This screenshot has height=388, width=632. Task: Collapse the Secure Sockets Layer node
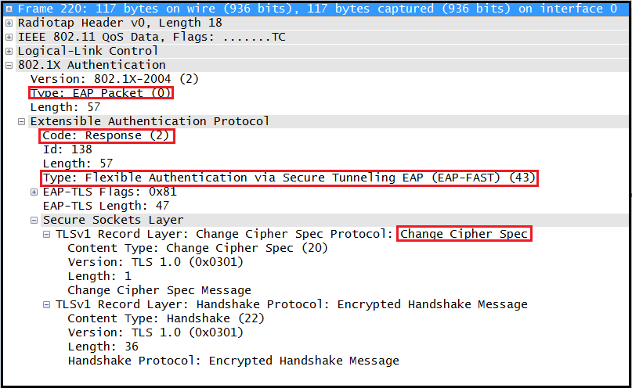click(x=34, y=220)
